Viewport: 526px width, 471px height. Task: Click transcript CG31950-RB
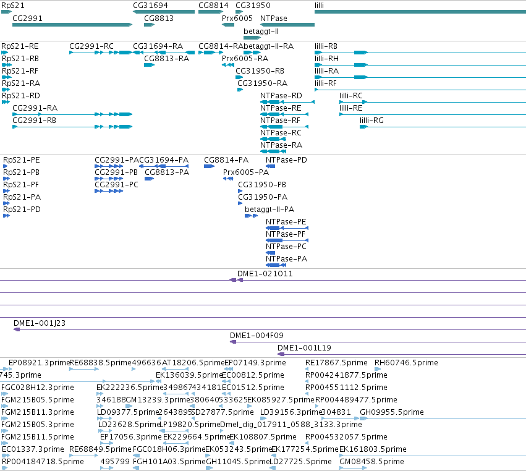260,71
